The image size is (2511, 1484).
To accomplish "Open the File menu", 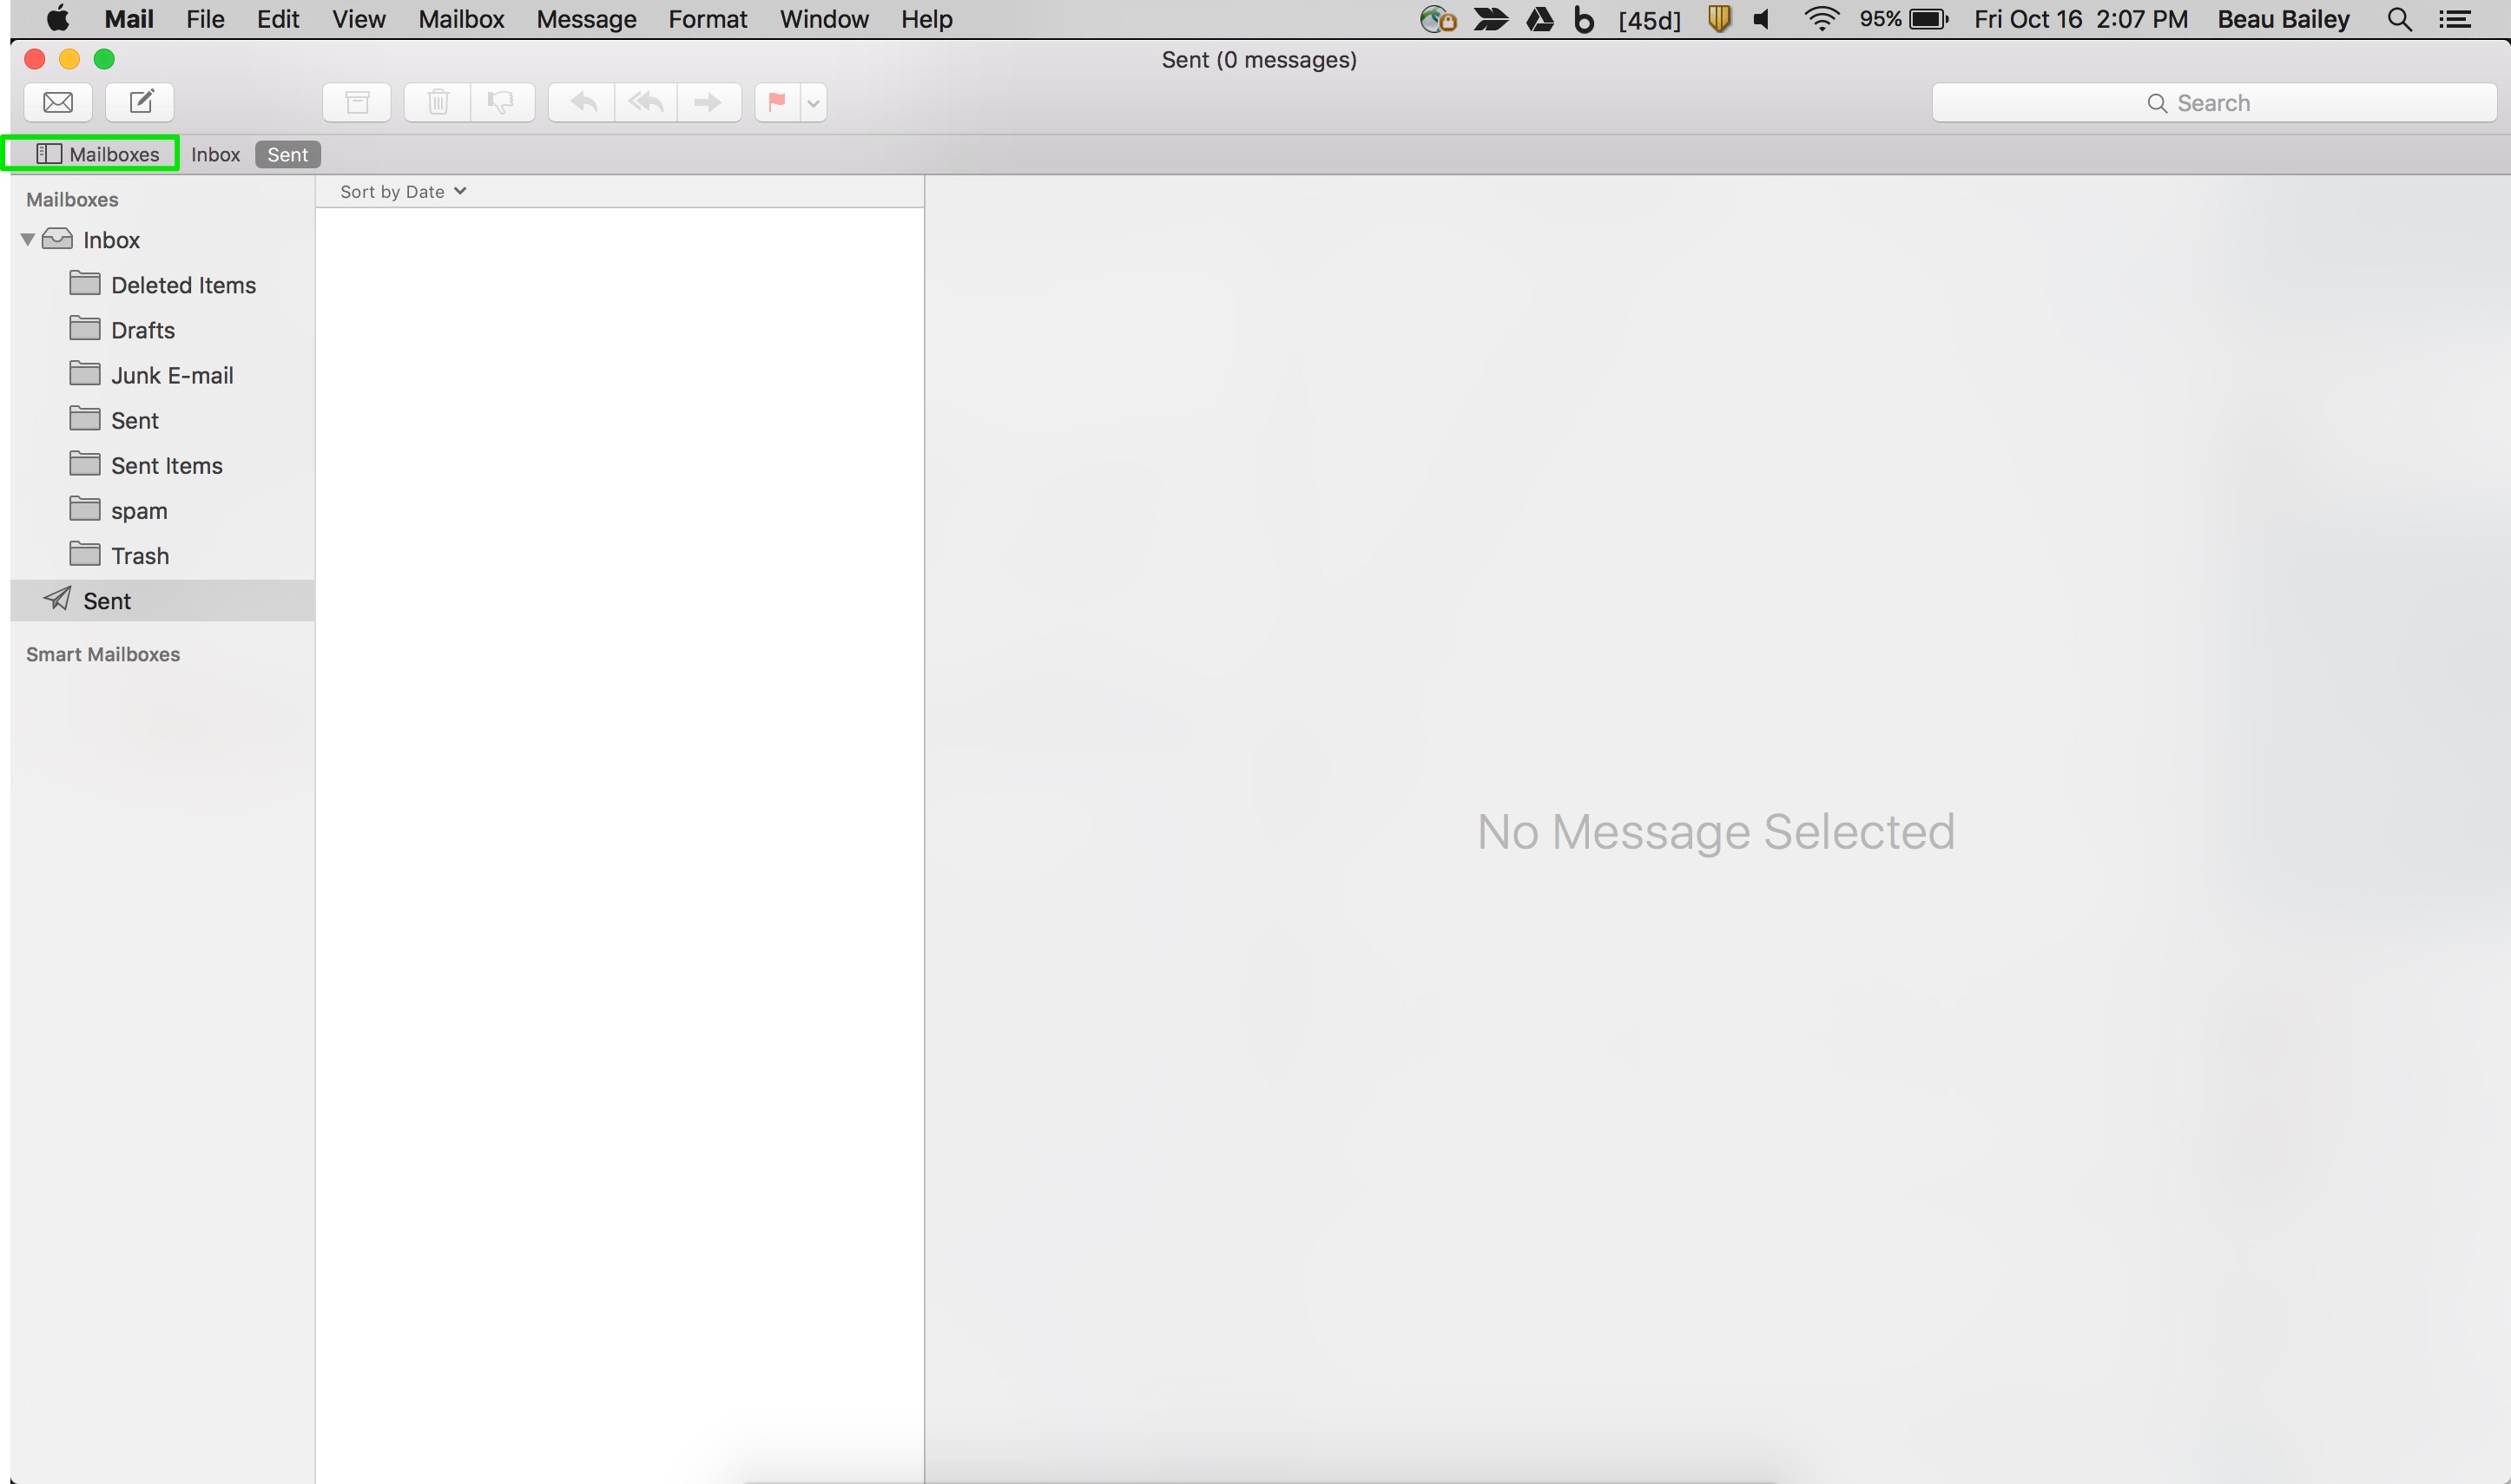I will pos(205,19).
